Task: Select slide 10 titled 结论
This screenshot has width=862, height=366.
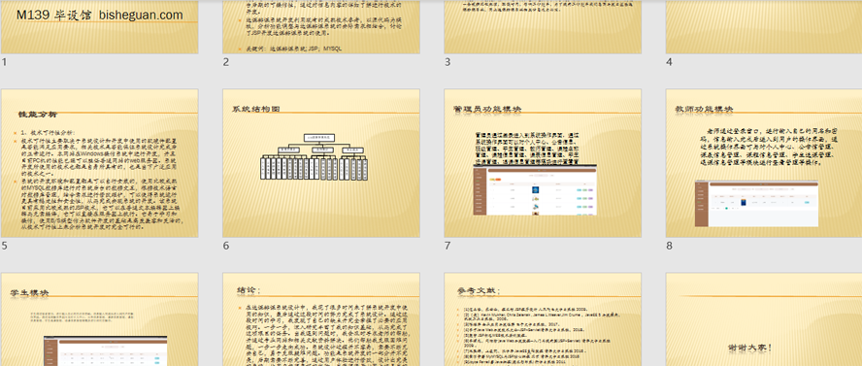Action: tap(321, 319)
